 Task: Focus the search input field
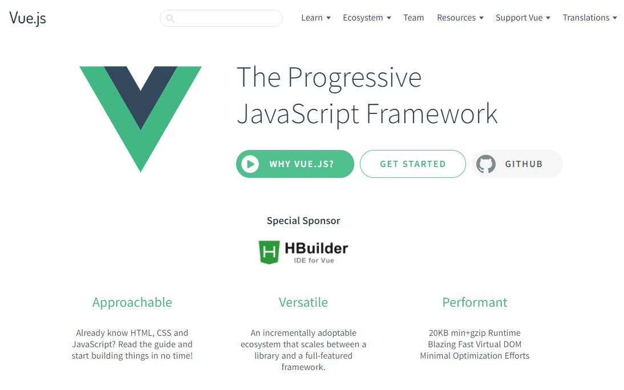221,18
